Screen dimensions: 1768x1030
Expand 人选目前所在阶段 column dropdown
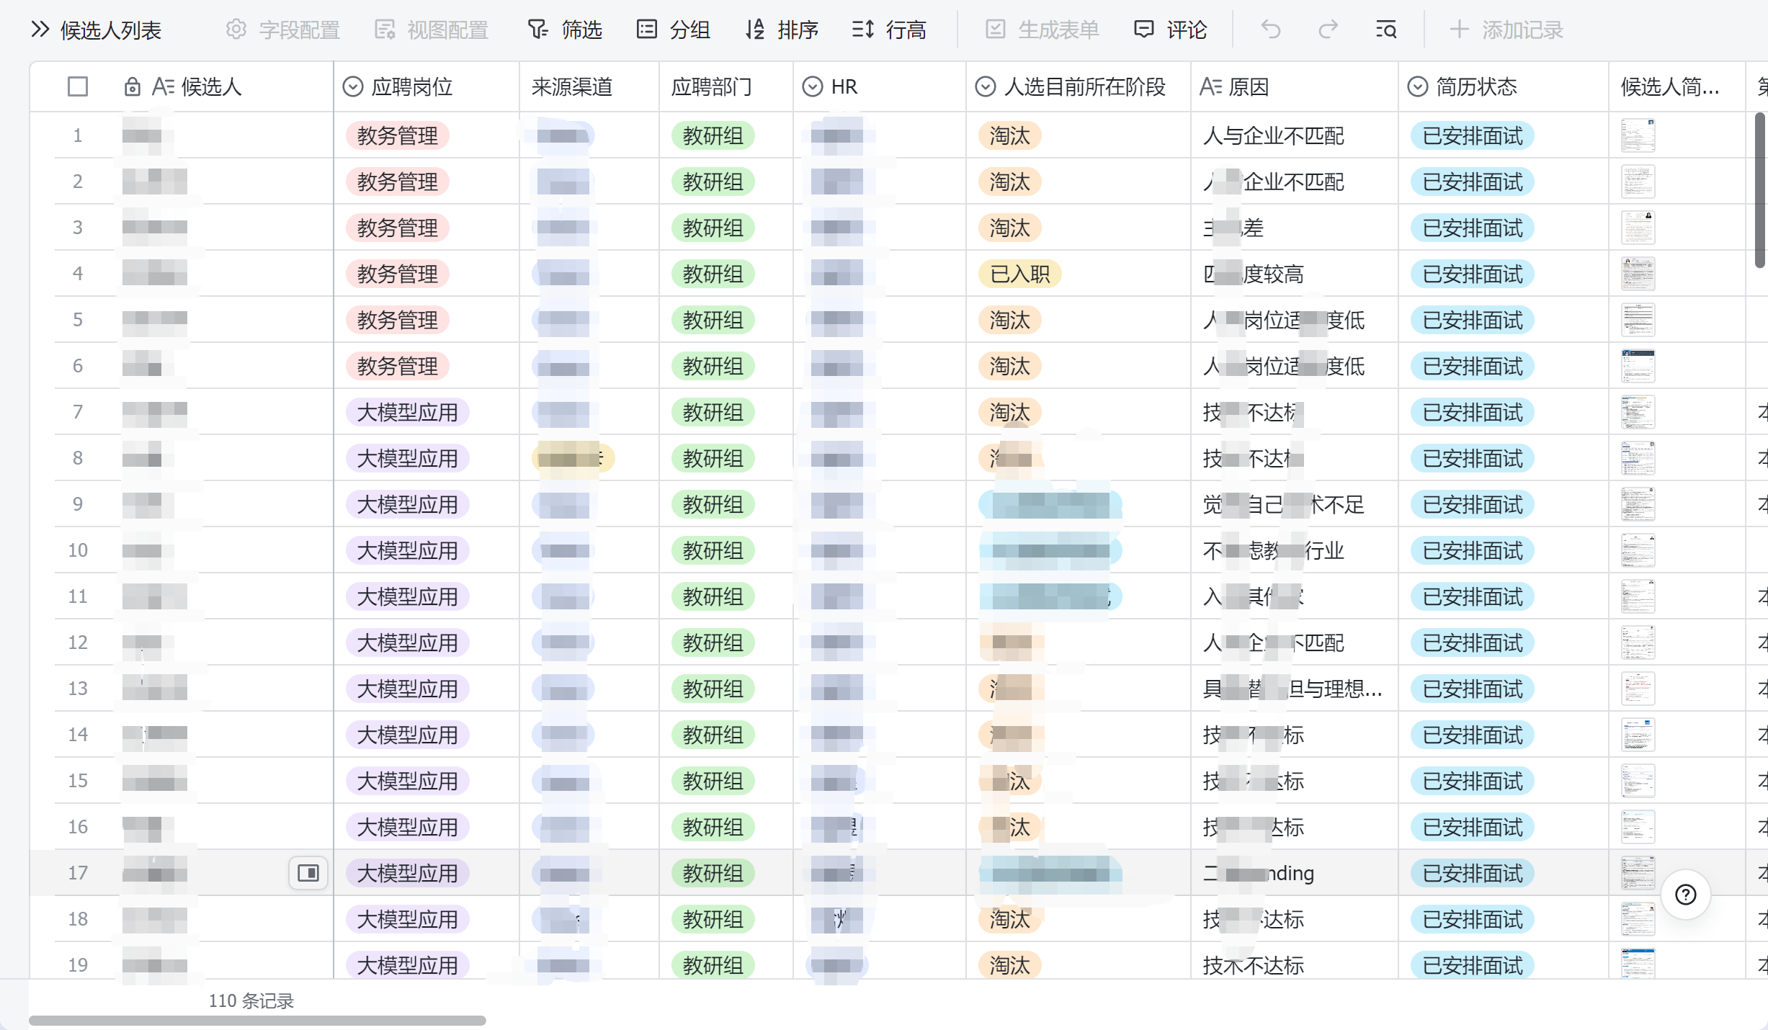985,87
